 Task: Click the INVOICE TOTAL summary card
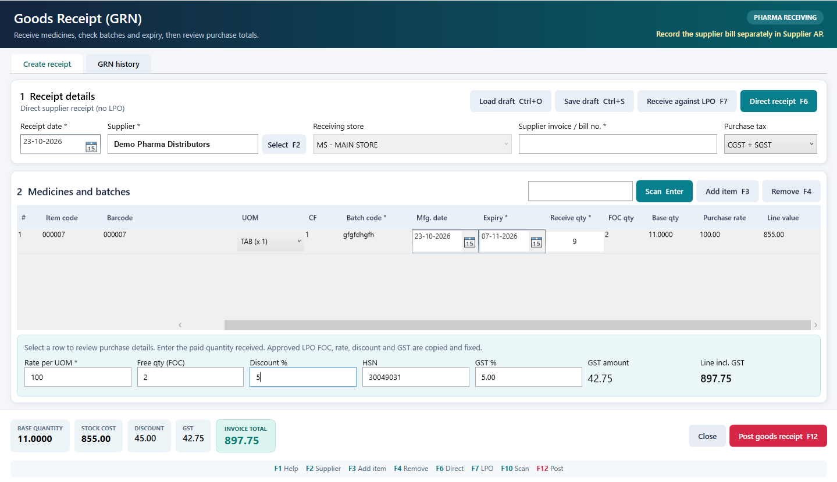coord(245,436)
